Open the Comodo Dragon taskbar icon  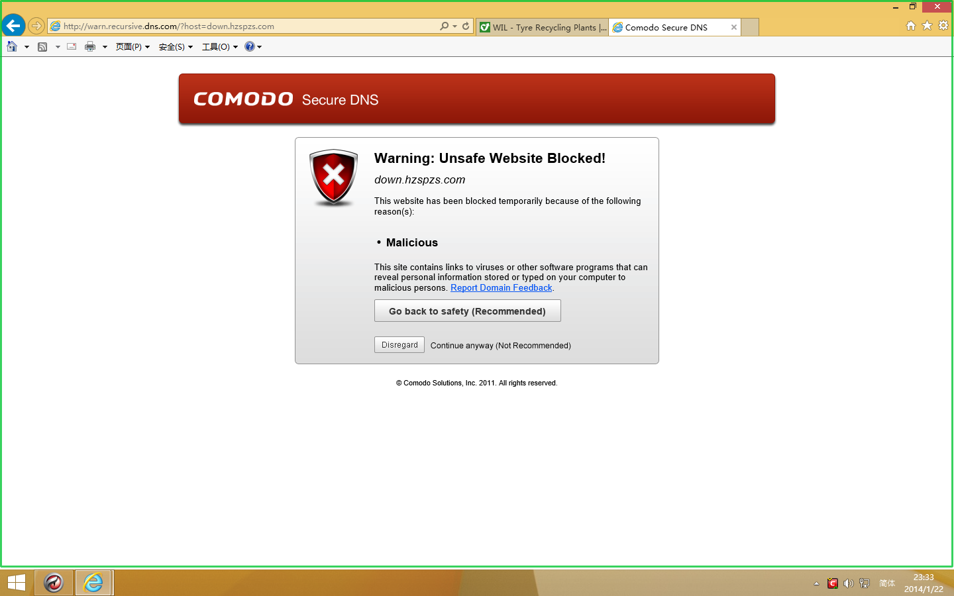[x=54, y=583]
